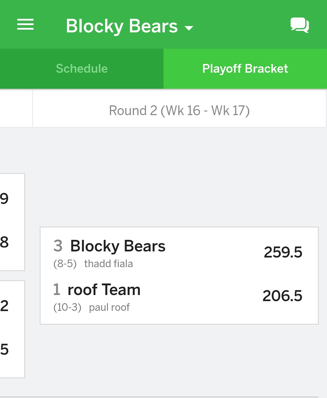Open Blocky Bears team in the matchup
This screenshot has height=398, width=327.
coord(118,246)
